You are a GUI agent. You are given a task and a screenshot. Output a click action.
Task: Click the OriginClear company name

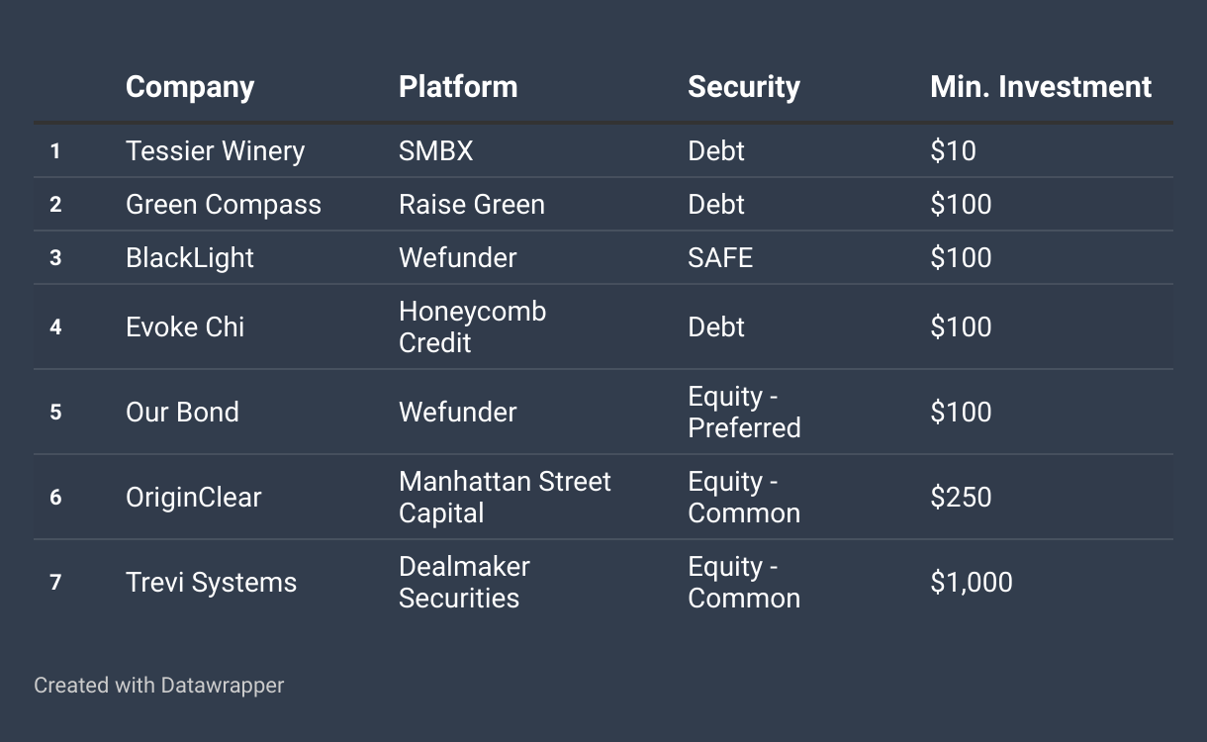coord(194,497)
